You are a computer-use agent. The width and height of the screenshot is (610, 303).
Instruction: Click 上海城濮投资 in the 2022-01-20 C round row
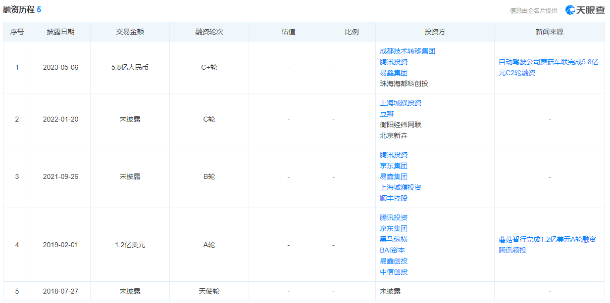coord(401,103)
